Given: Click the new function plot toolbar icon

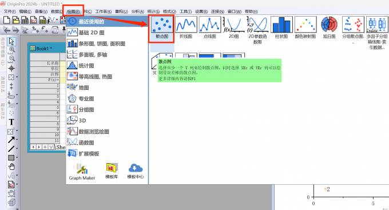Looking at the screenshot, I should pyautogui.click(x=51, y=20).
